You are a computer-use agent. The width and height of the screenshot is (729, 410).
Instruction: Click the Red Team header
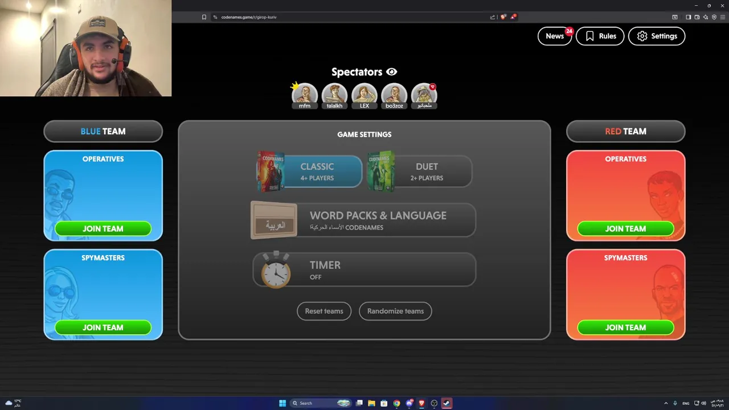coord(625,131)
